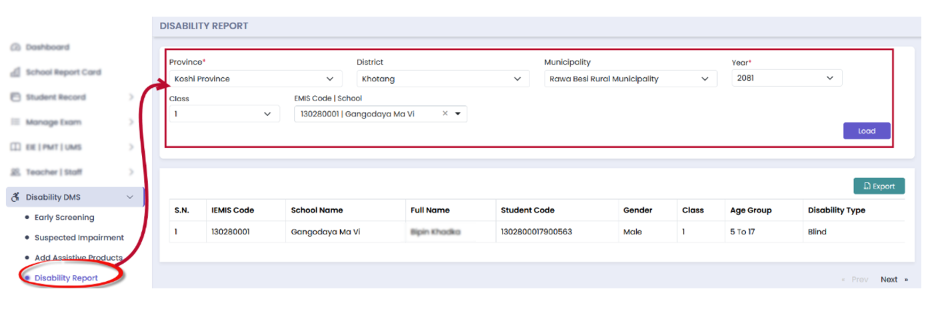Open the District dropdown showing Khotang
The width and height of the screenshot is (944, 313).
pos(443,79)
